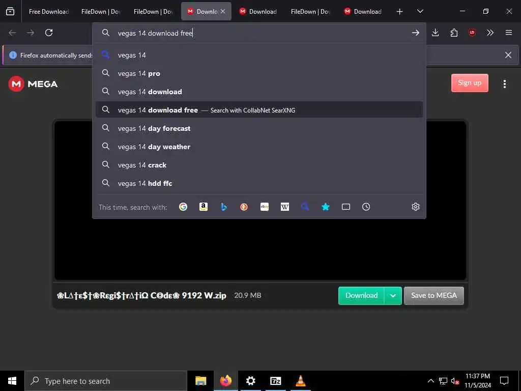The width and height of the screenshot is (521, 391).
Task: Select suggestion 'vegas 14 crack'
Action: click(x=259, y=165)
